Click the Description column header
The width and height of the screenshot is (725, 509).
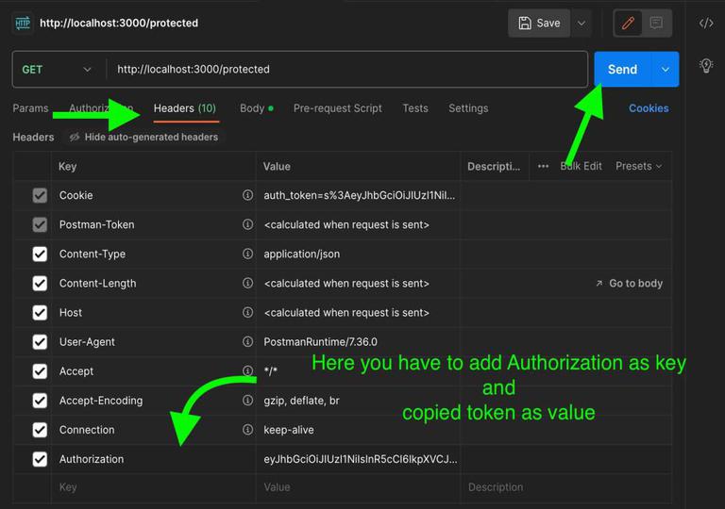494,166
